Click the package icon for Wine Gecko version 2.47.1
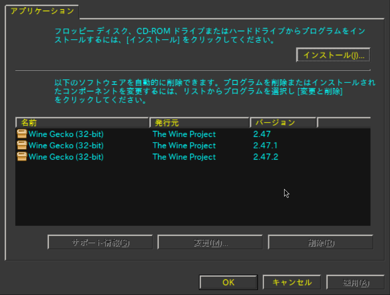Image resolution: width=390 pixels, height=295 pixels. 22,145
